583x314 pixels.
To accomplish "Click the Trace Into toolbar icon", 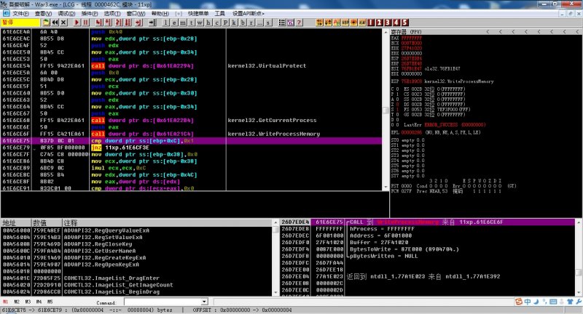I will tap(119, 23).
